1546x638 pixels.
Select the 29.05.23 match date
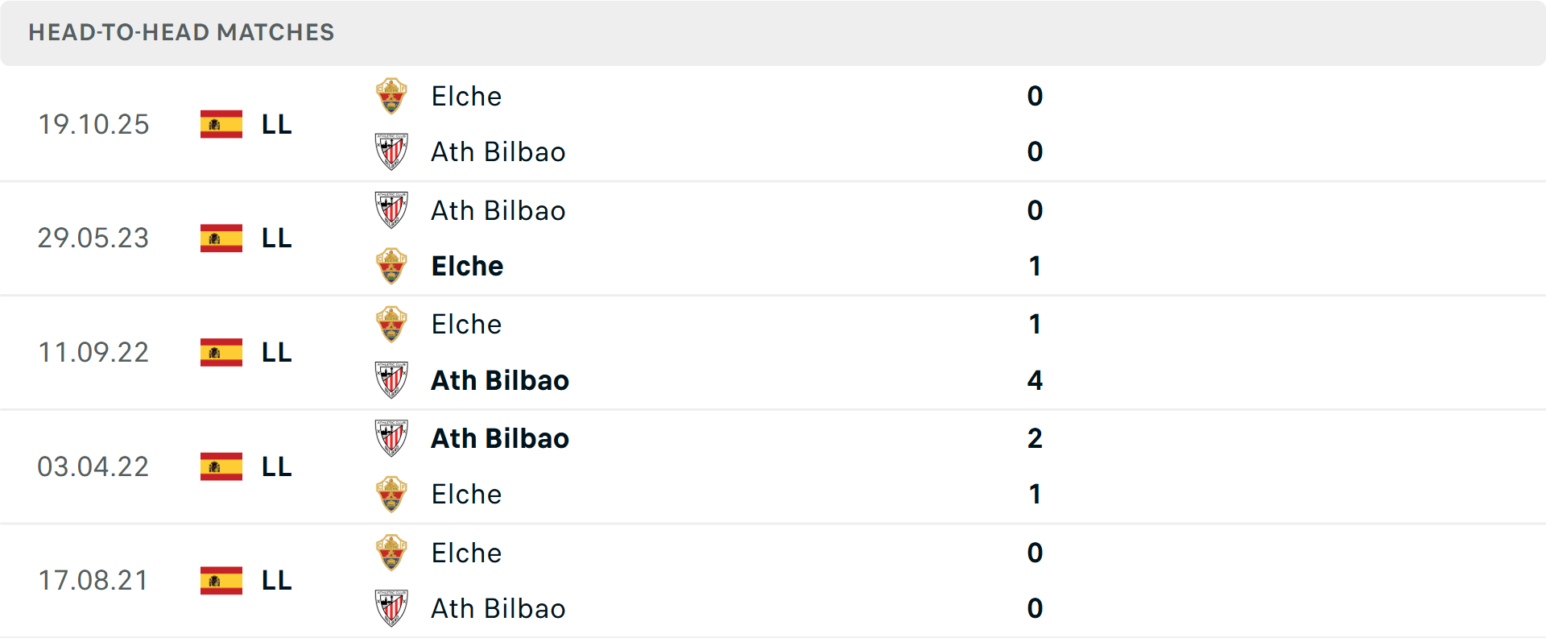93,238
